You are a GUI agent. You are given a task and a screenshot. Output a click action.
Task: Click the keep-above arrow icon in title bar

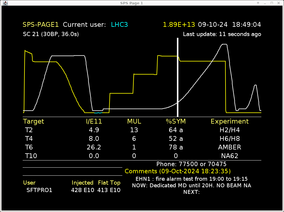258,3
